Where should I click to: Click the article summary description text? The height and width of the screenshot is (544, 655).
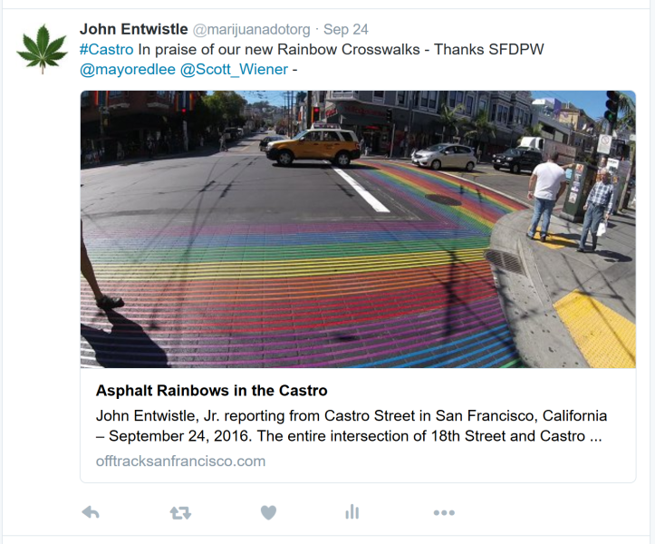(x=351, y=425)
